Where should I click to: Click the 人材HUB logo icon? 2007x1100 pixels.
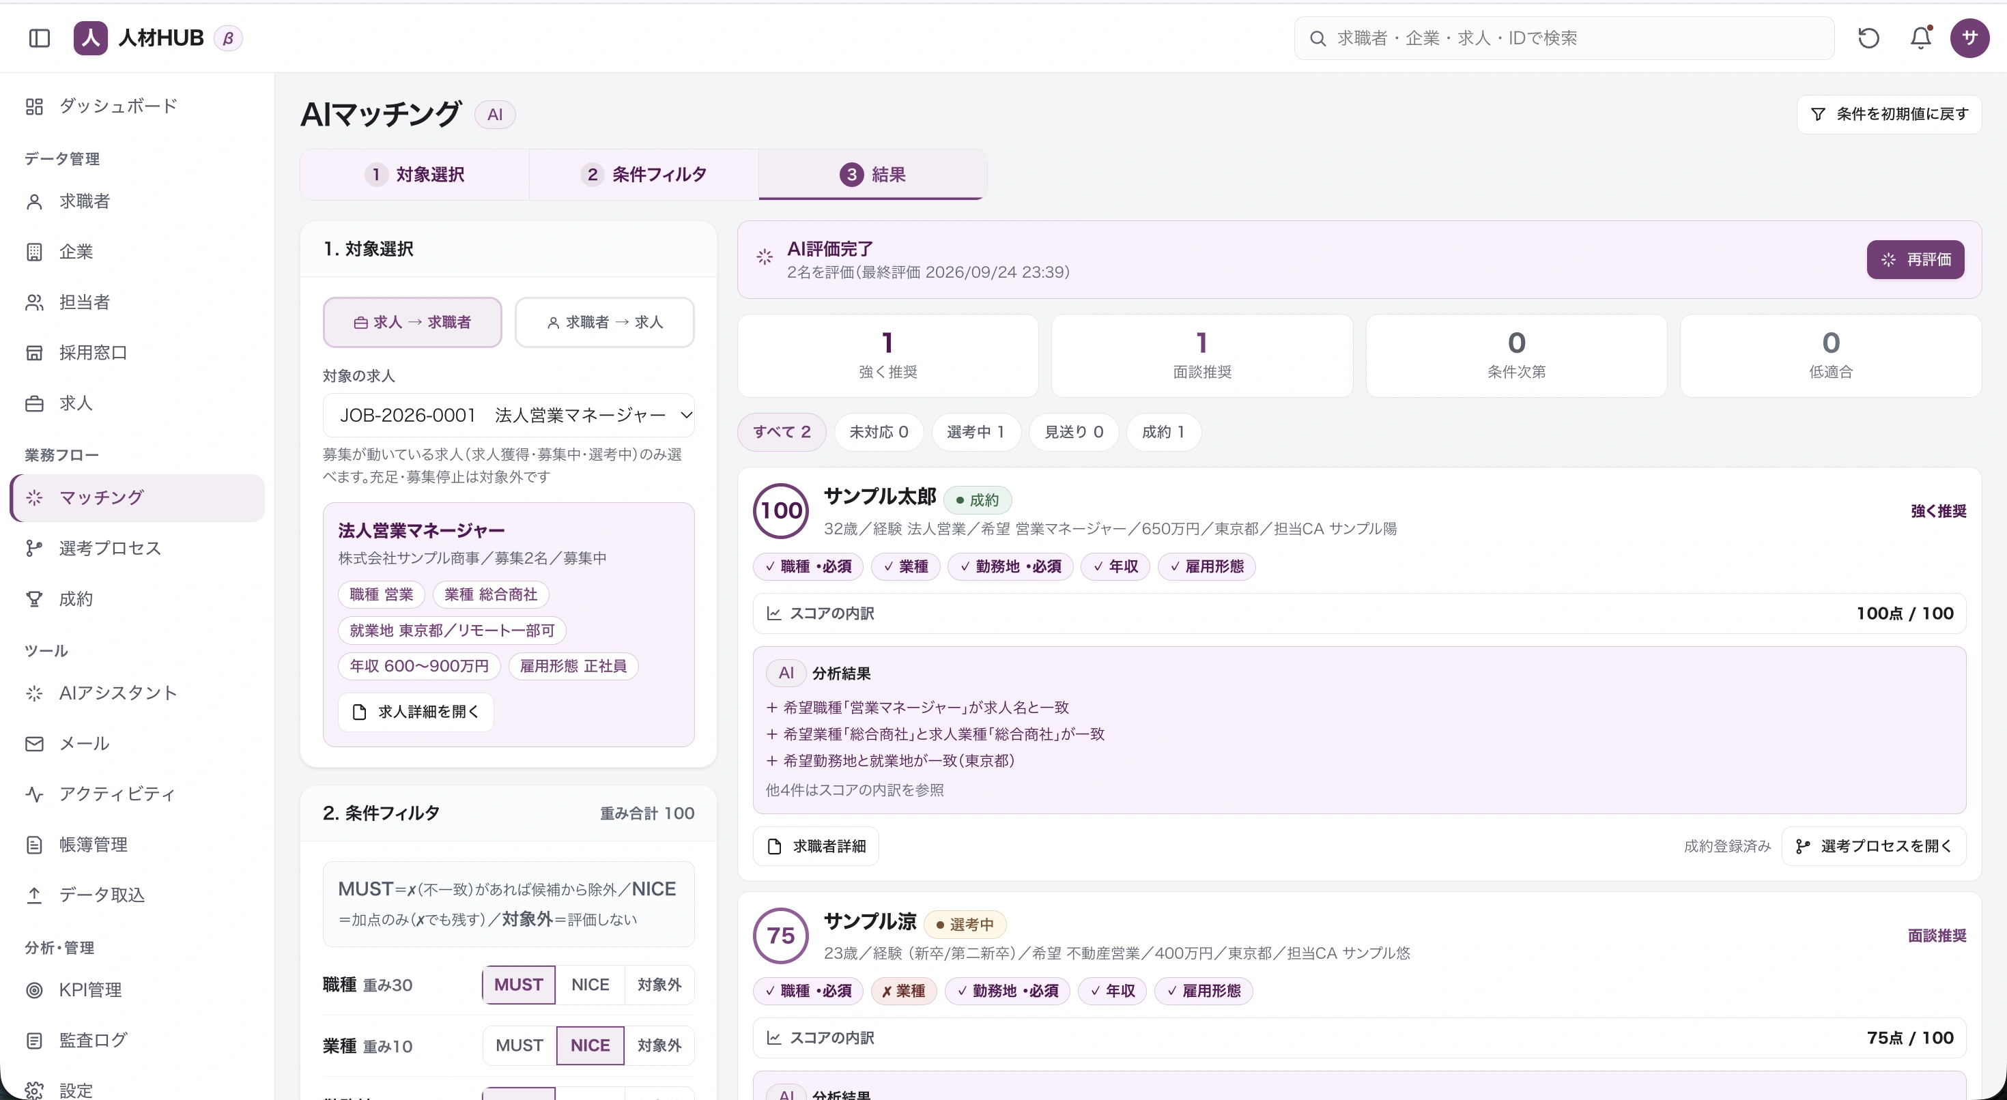point(90,38)
